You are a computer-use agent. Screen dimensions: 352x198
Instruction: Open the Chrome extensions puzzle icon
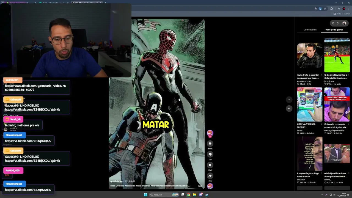click(331, 9)
